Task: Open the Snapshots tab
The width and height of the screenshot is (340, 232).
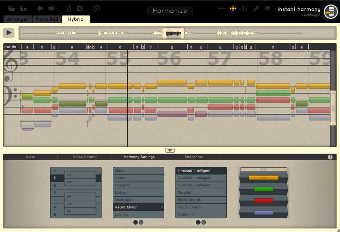Action: tap(194, 157)
